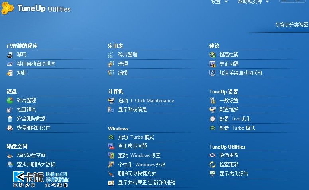Click the 查找并删除大数据 icon
The height and width of the screenshot is (190, 309).
10,165
